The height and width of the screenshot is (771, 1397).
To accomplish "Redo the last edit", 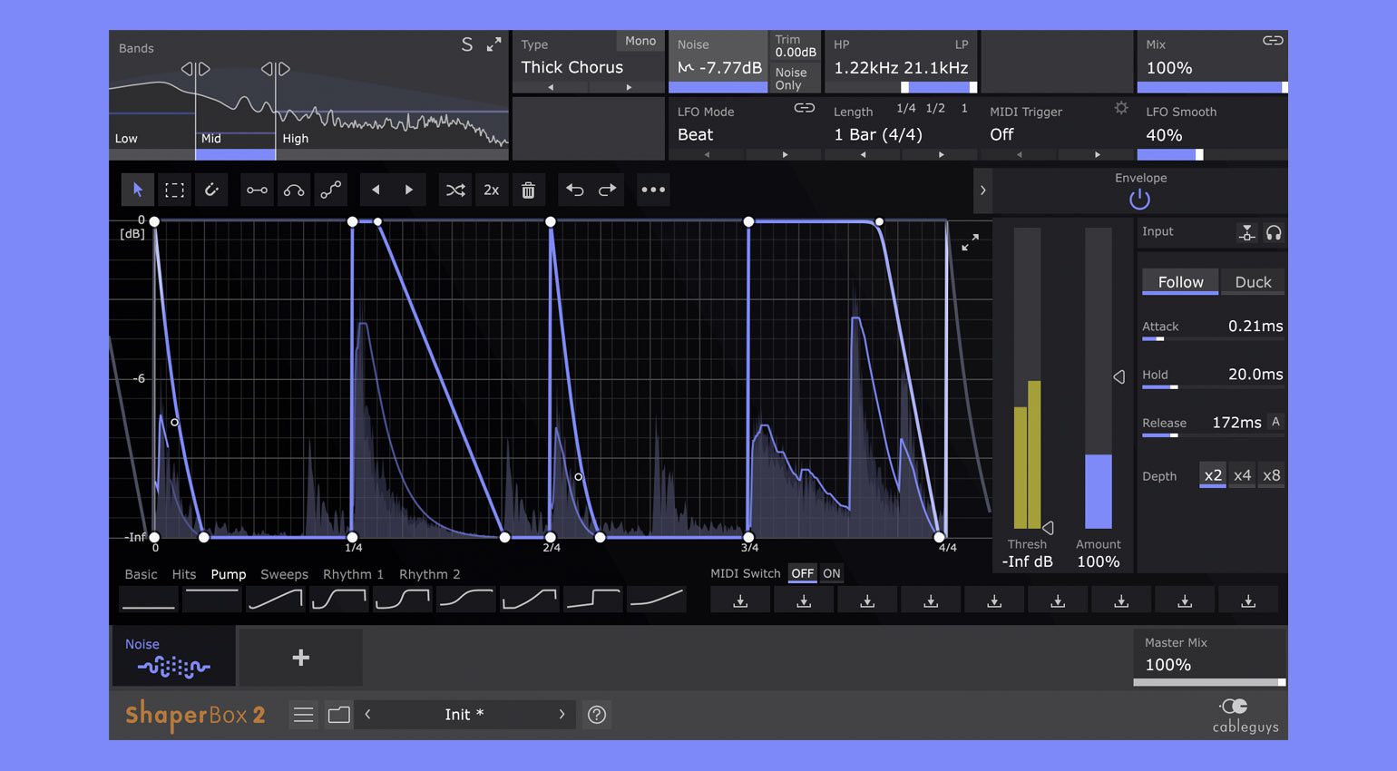I will pyautogui.click(x=608, y=190).
